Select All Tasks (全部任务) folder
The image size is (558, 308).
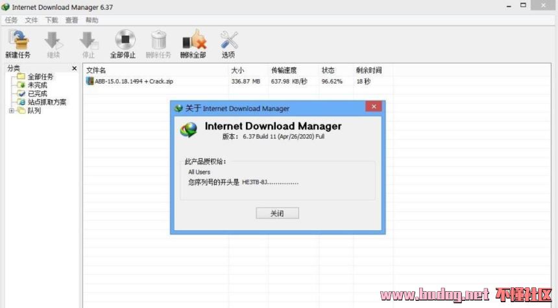pyautogui.click(x=40, y=77)
